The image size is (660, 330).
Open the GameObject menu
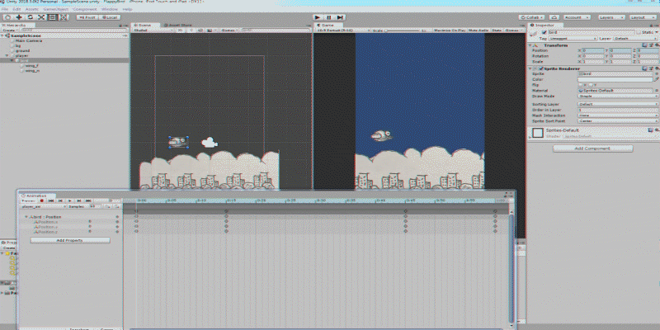coord(55,9)
